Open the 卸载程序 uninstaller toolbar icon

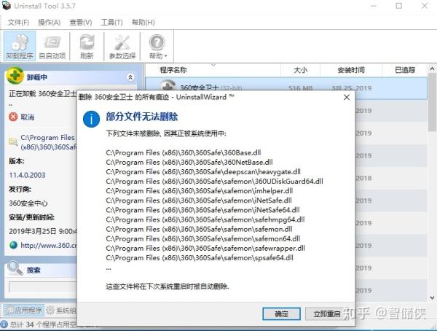[x=20, y=47]
